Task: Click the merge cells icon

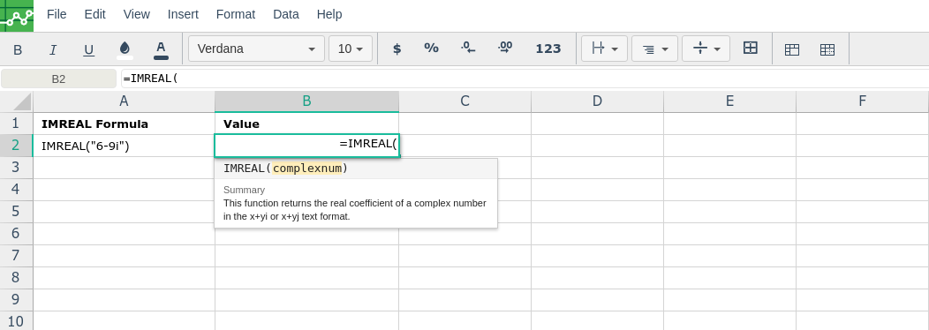Action: [751, 49]
